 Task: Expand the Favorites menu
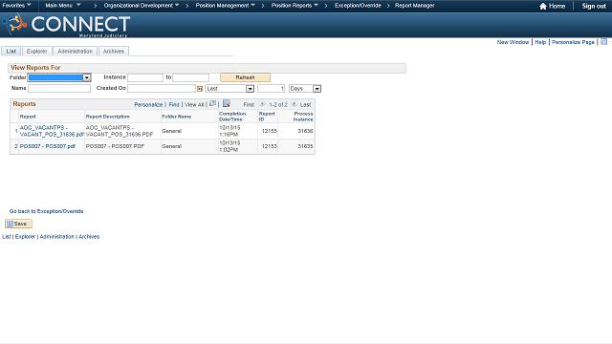click(16, 6)
